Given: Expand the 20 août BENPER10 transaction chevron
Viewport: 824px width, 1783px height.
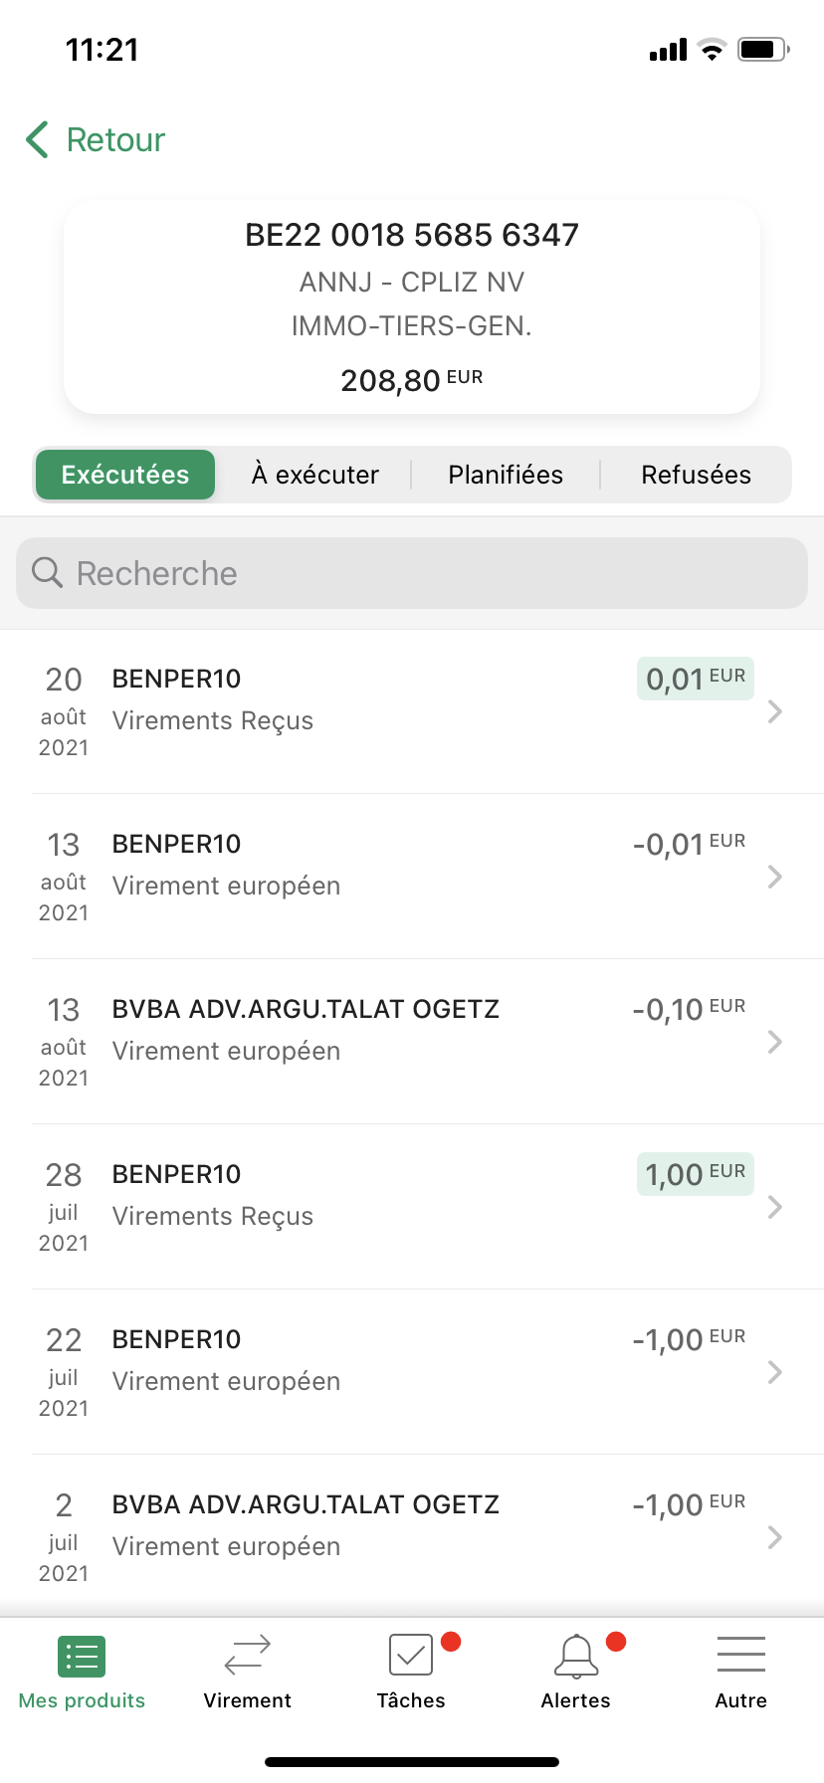Looking at the screenshot, I should tap(775, 711).
